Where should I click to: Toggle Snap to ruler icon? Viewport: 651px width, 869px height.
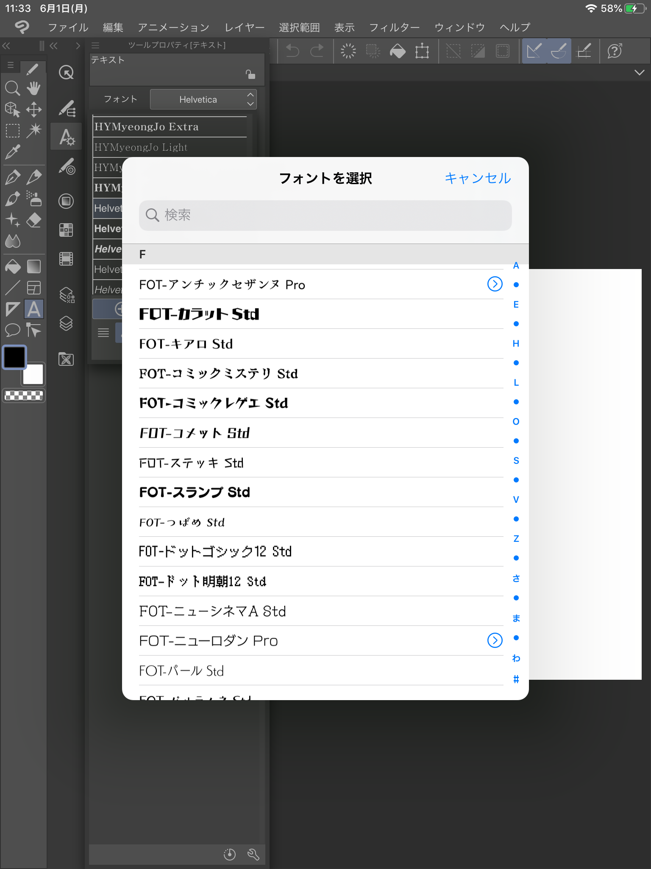tap(534, 51)
